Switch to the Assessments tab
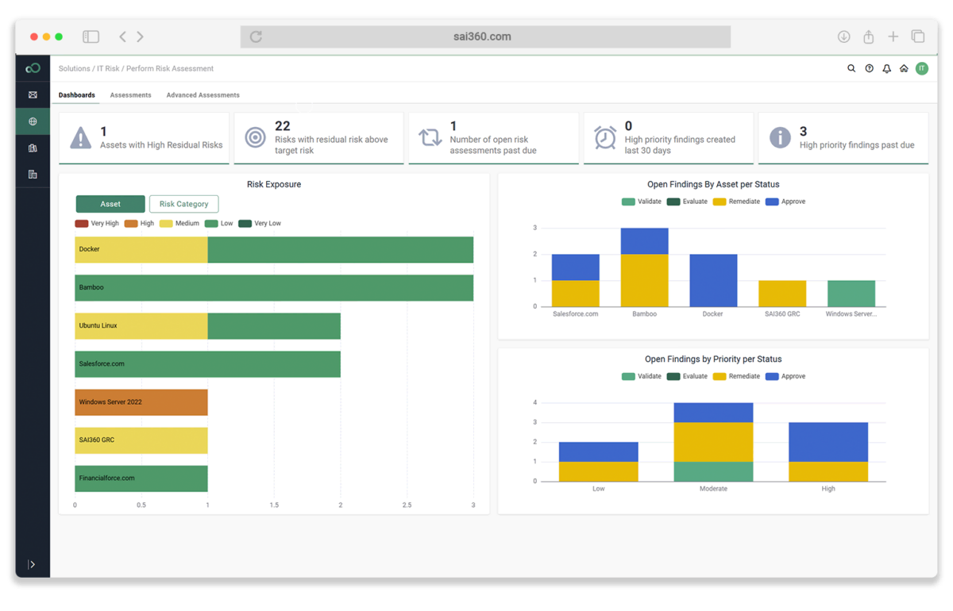 coord(130,95)
